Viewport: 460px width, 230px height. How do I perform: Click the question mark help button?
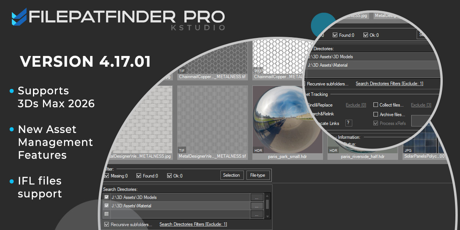pos(349,123)
